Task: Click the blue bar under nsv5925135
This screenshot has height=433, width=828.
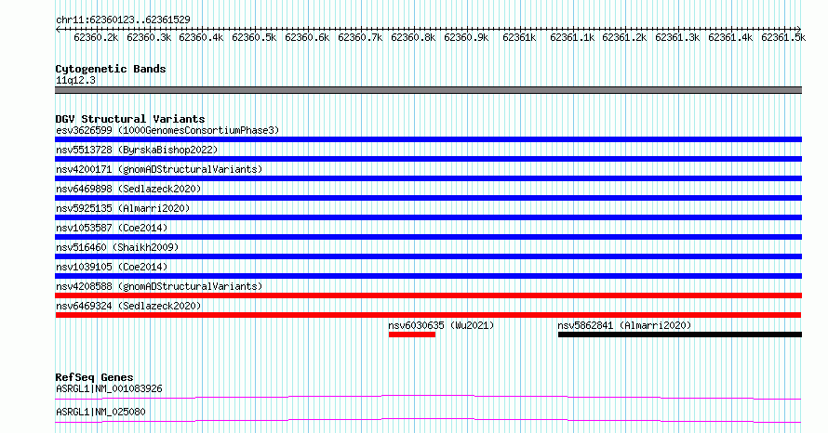Action: (428, 217)
